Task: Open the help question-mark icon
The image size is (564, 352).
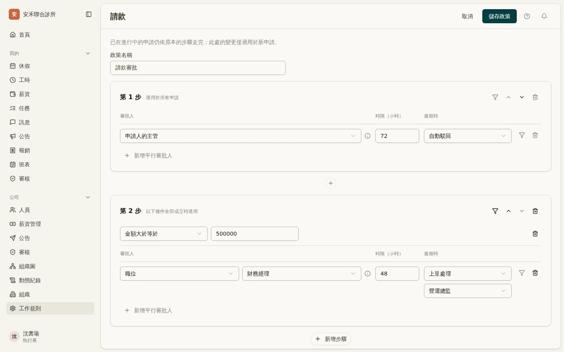Action: coord(527,16)
